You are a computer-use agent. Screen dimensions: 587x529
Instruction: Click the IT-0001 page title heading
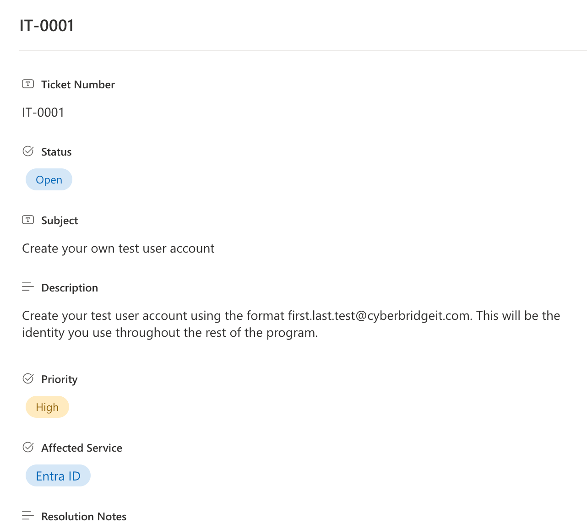coord(47,26)
